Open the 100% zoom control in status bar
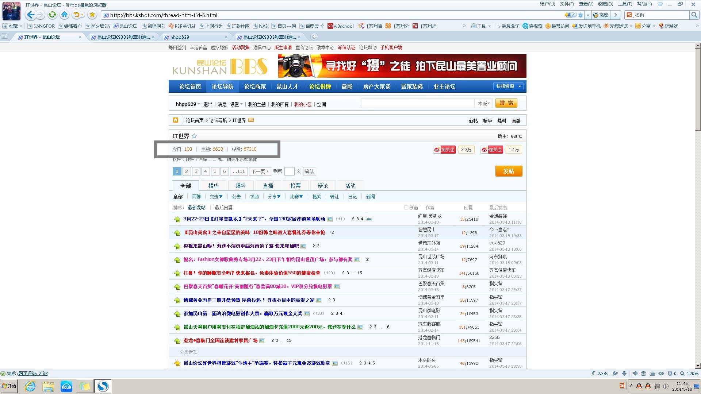 [689, 374]
